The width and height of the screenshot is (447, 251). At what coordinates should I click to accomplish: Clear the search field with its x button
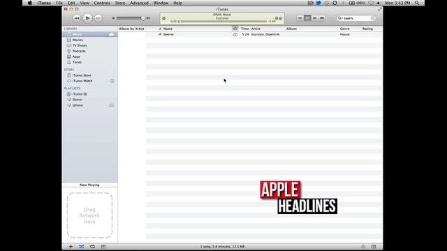(x=372, y=18)
